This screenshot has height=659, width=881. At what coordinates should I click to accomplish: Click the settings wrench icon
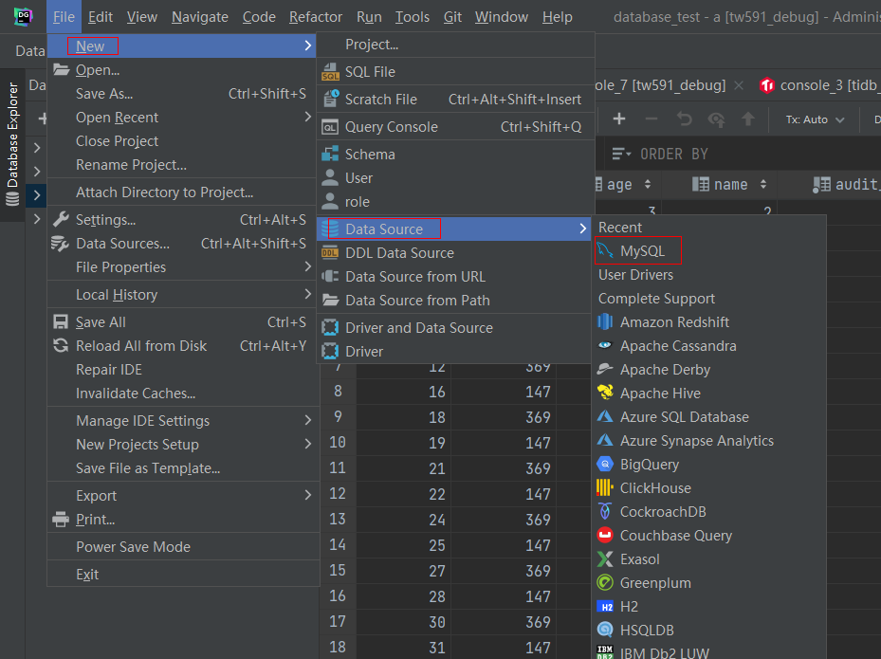click(61, 220)
